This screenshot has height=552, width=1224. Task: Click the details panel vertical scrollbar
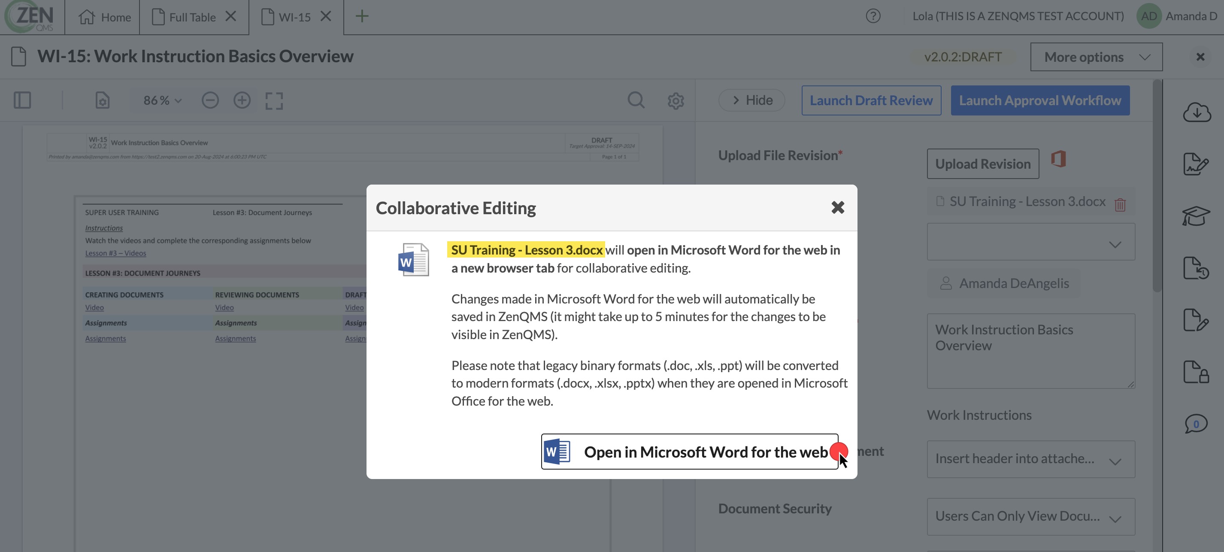(x=1157, y=185)
